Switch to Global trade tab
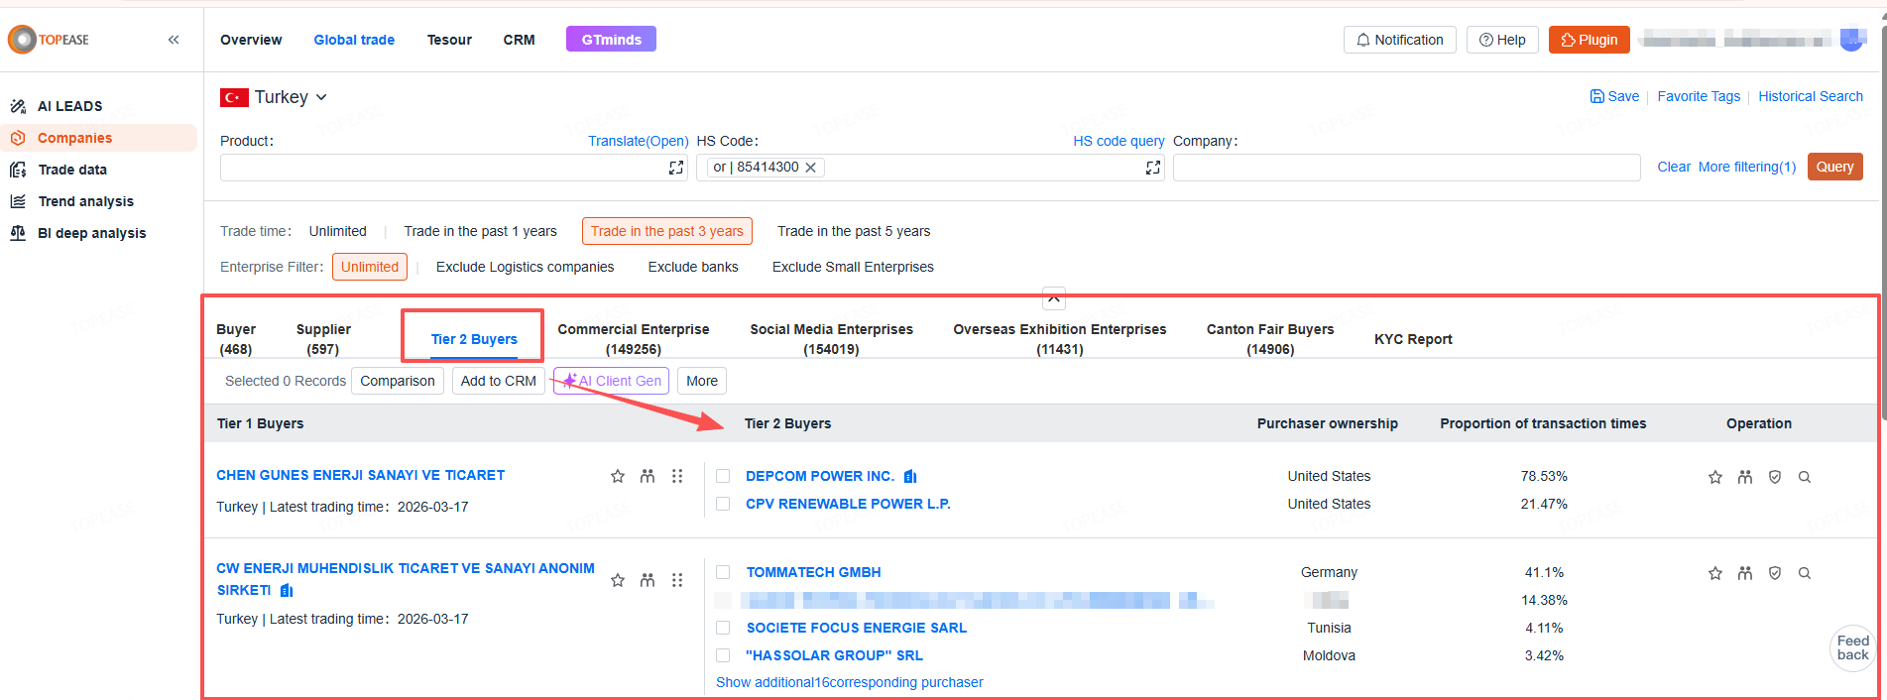Screen dimensions: 1887x700 (x=354, y=40)
